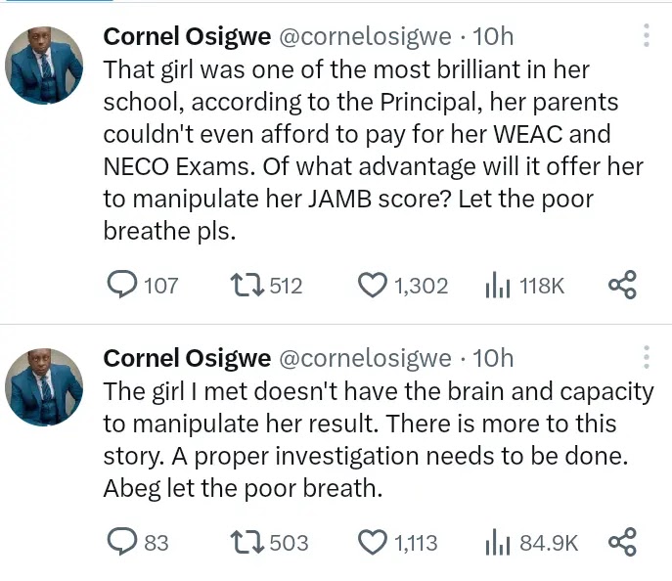Image resolution: width=672 pixels, height=581 pixels.
Task: Open the @cornelosigwe handle on first tweet
Action: point(366,37)
